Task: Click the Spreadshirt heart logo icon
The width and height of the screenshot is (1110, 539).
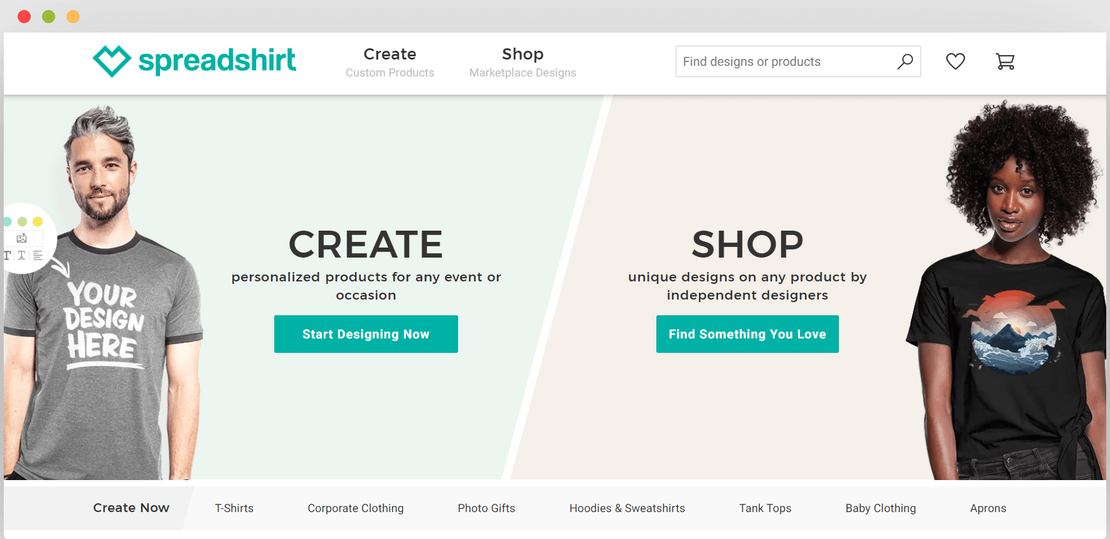Action: pyautogui.click(x=112, y=61)
